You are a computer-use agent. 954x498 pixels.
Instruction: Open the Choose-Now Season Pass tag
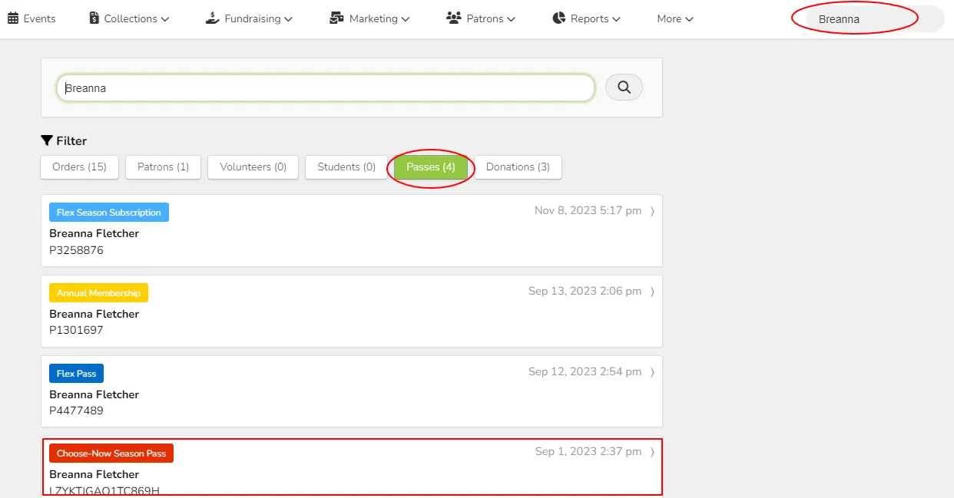(x=111, y=453)
